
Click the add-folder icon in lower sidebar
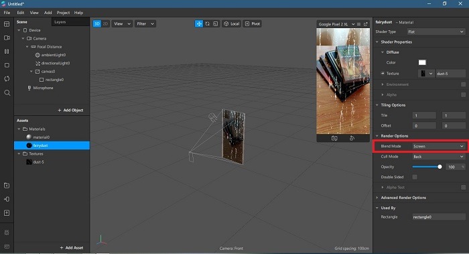point(7,186)
